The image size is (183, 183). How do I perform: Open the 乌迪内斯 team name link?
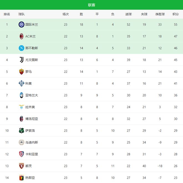[x=32, y=143]
